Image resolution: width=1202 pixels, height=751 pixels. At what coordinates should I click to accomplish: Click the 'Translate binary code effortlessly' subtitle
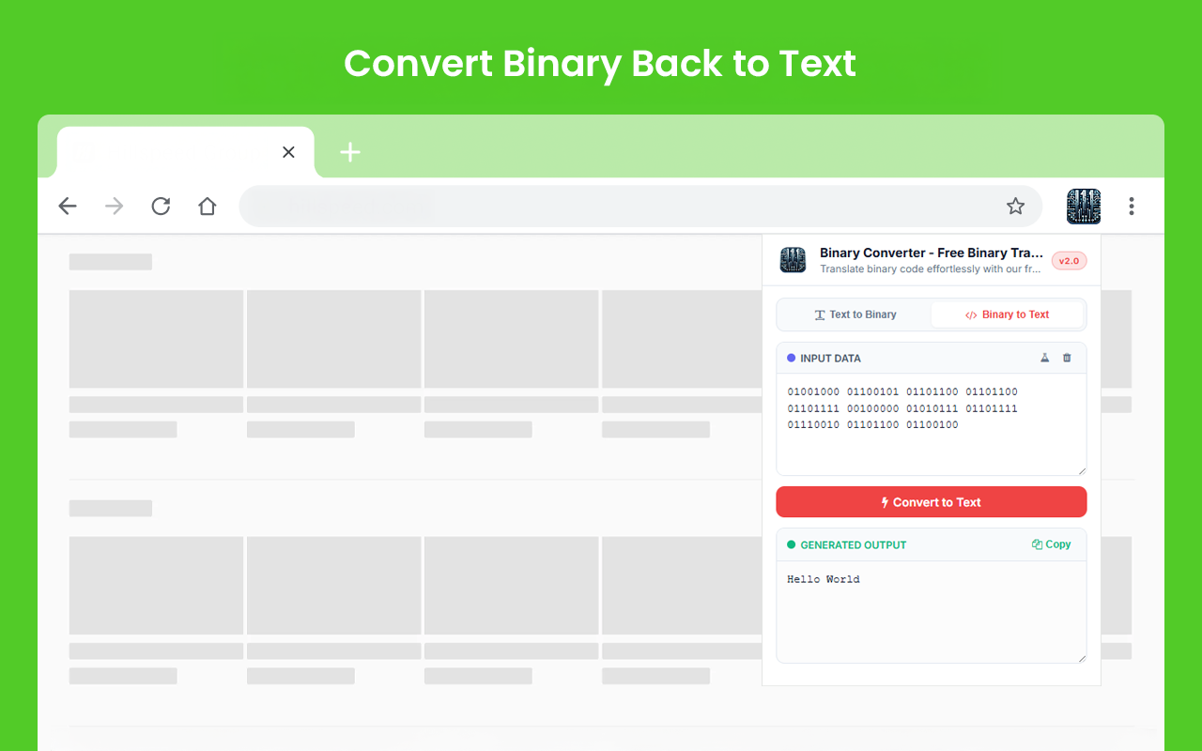[x=932, y=269]
